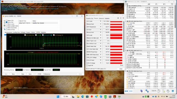Open HWiNFO settings gear icon
177x99 pixels.
click(168, 91)
